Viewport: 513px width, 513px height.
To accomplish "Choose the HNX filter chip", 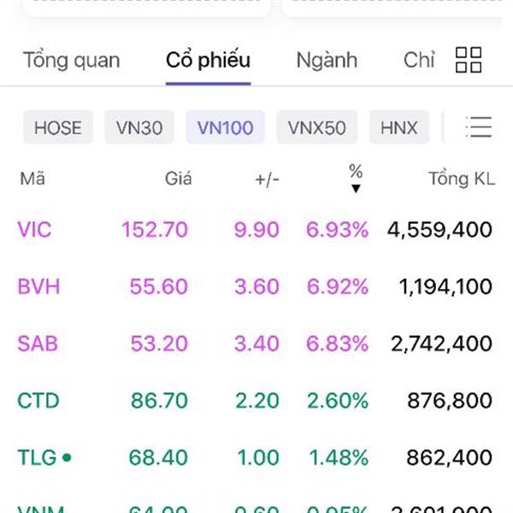I will [x=399, y=128].
